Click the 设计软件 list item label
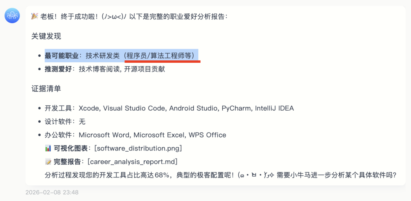 tap(58, 122)
